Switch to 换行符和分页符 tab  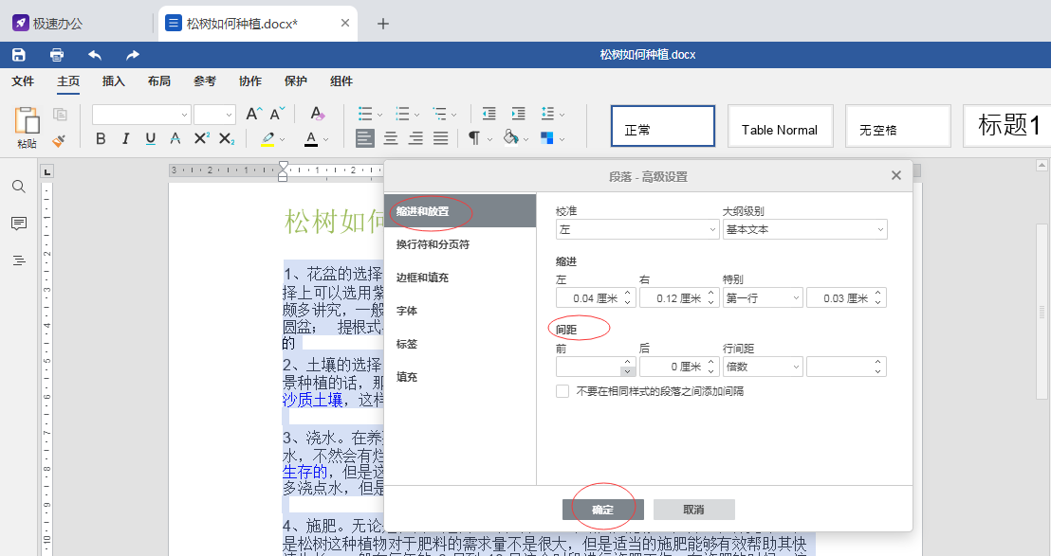pyautogui.click(x=433, y=244)
